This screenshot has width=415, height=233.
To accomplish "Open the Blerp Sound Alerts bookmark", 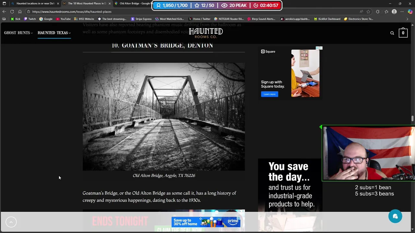I will click(261, 19).
